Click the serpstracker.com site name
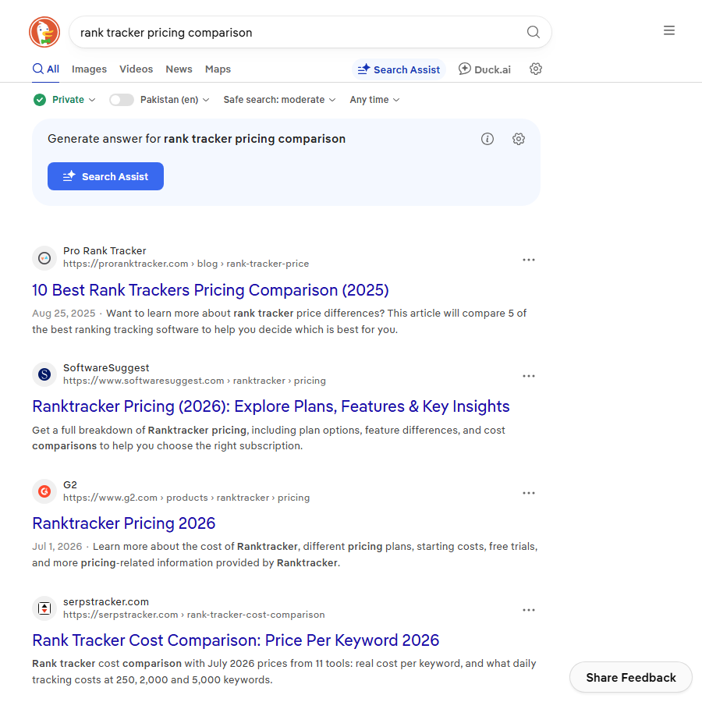This screenshot has width=702, height=702. [105, 601]
